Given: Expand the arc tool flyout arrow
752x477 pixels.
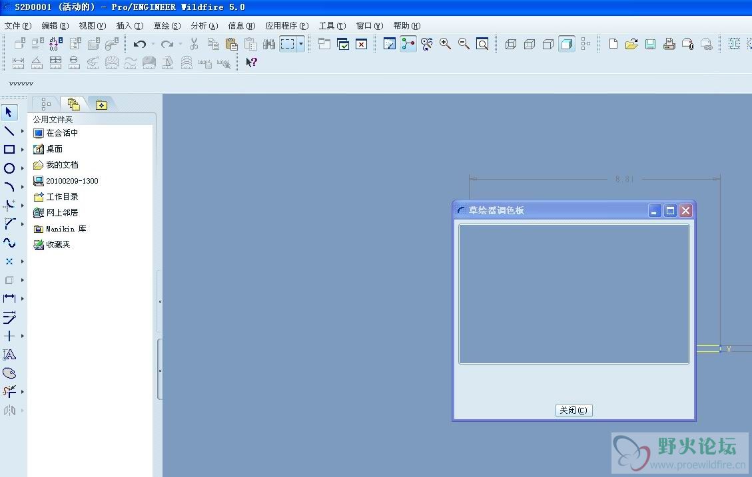Looking at the screenshot, I should click(23, 187).
